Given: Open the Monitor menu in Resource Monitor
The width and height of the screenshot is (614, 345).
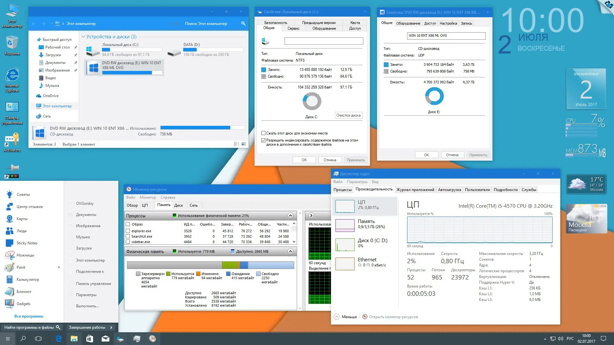Looking at the screenshot, I should click(x=148, y=197).
